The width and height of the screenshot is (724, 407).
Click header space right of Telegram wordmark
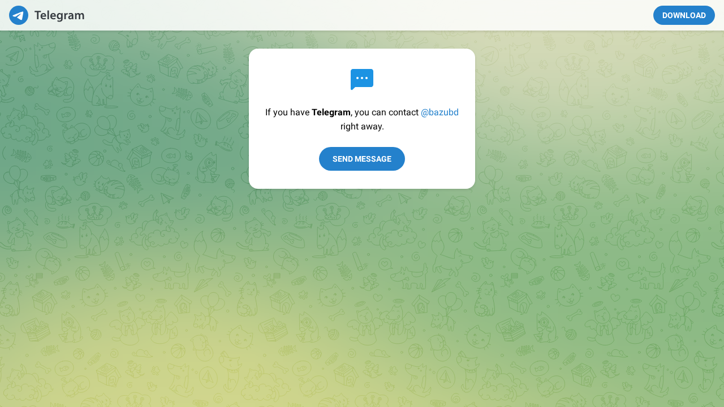click(x=226, y=15)
